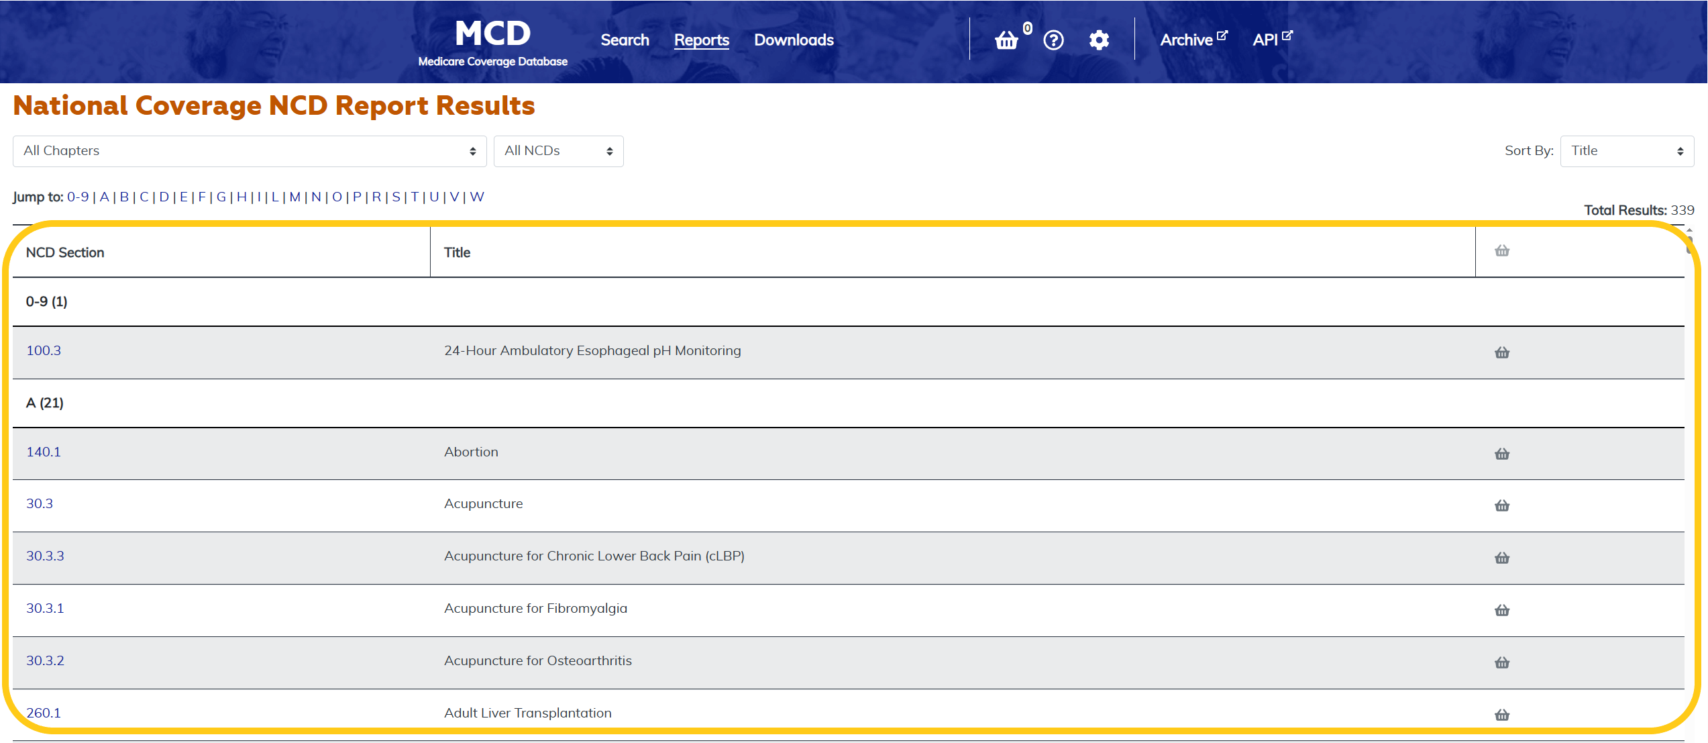The image size is (1708, 743).
Task: Open the All Chapters dropdown
Action: pyautogui.click(x=249, y=151)
